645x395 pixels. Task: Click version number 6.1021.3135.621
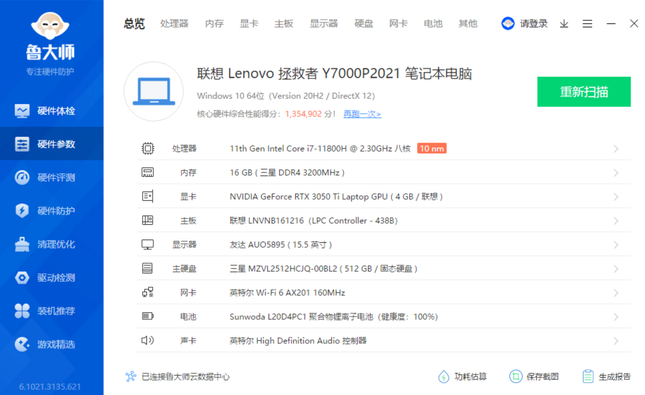coord(50,386)
